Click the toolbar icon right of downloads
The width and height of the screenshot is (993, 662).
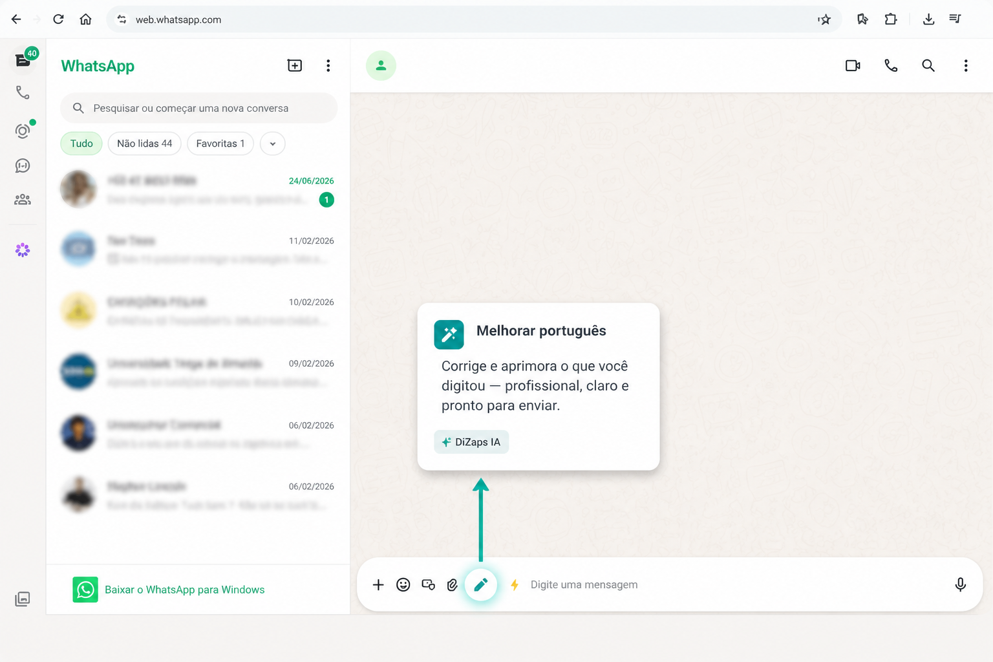point(955,19)
